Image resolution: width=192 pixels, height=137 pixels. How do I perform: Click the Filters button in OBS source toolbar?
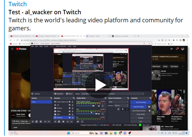pos(69,94)
